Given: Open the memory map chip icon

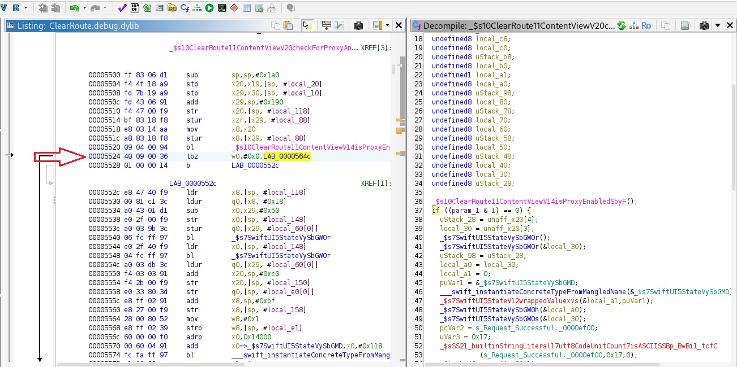Looking at the screenshot, I should click(222, 8).
